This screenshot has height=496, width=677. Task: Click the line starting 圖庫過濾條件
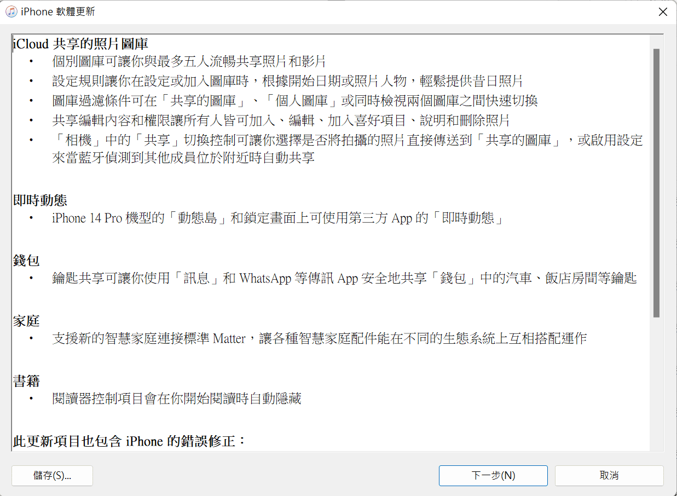pos(295,101)
